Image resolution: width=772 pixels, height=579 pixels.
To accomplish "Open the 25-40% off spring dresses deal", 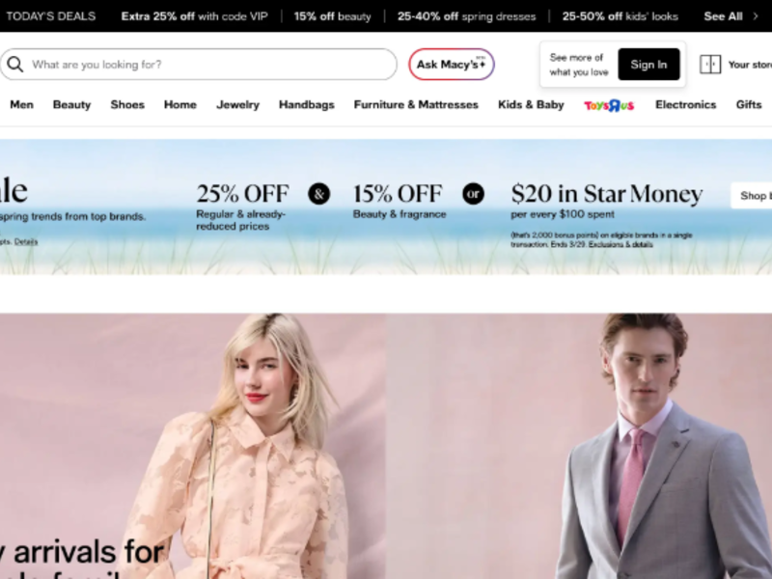I will click(467, 16).
